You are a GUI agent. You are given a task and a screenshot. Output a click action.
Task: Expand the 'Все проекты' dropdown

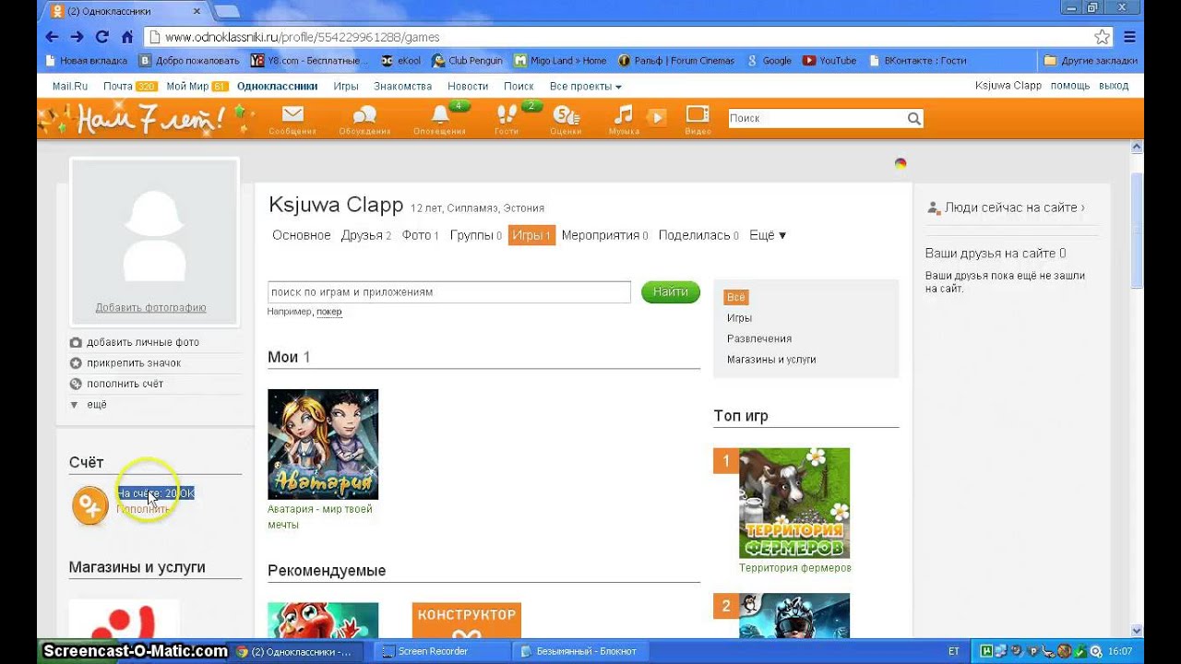pyautogui.click(x=585, y=86)
